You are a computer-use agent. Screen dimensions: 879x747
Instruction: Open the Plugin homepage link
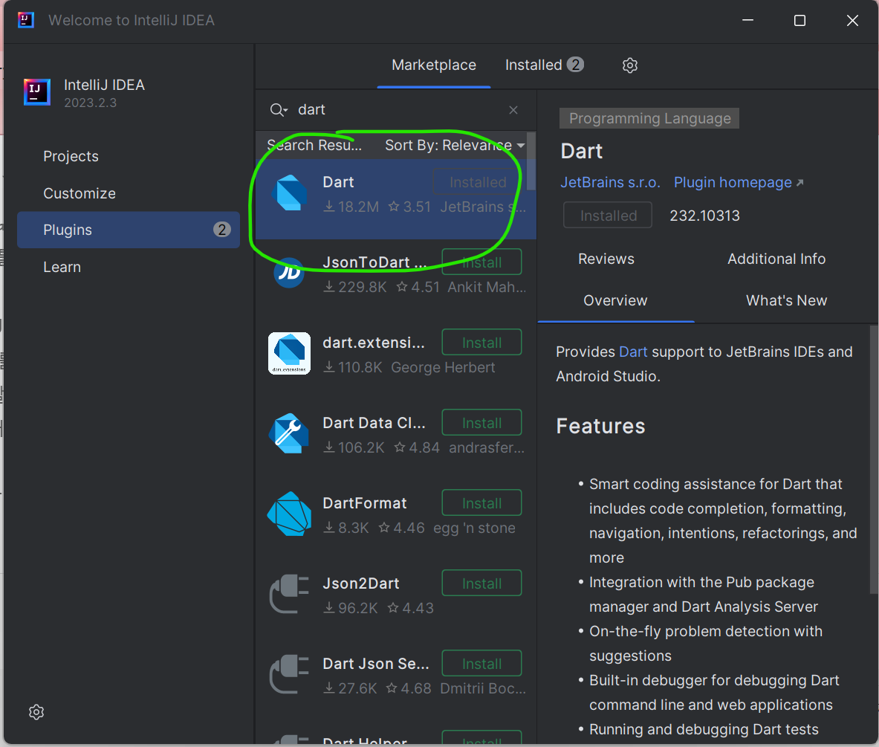[739, 182]
